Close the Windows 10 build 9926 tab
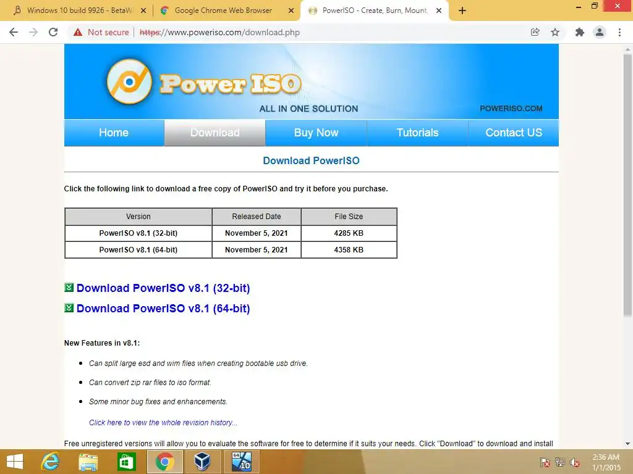 tap(143, 11)
